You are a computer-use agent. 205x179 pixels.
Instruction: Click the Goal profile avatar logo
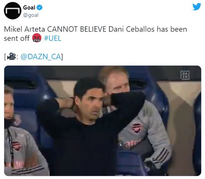(13, 11)
